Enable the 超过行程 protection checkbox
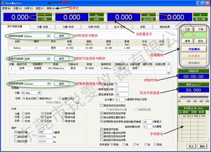Viewport: 211px width, 152px height. click(16, 136)
